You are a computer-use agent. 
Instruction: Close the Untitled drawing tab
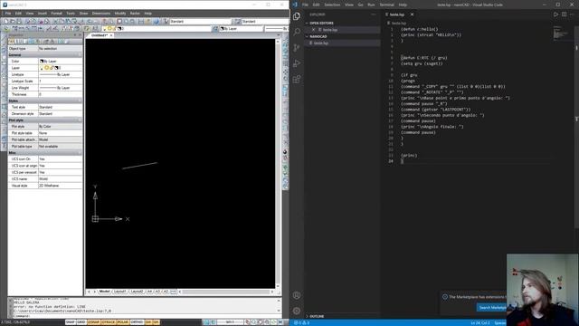pos(111,35)
